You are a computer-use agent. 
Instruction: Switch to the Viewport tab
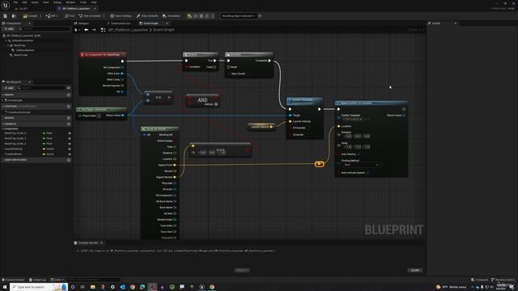tap(83, 23)
